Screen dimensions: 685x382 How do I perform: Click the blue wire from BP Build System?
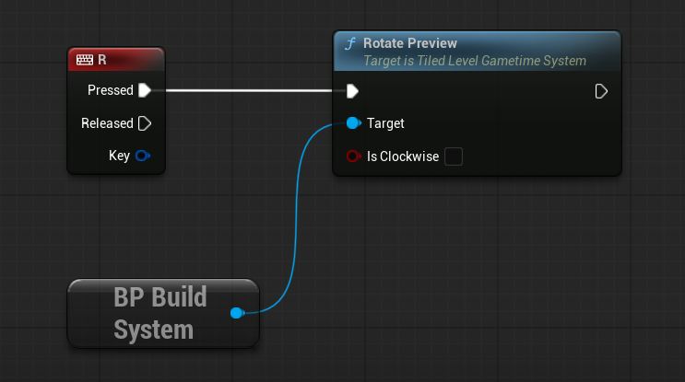point(294,221)
